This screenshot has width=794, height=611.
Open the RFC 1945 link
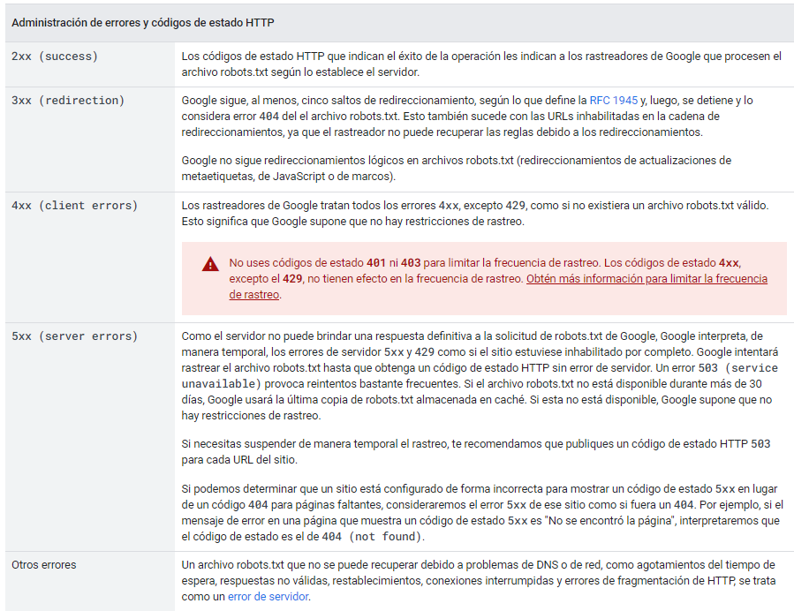click(x=615, y=101)
